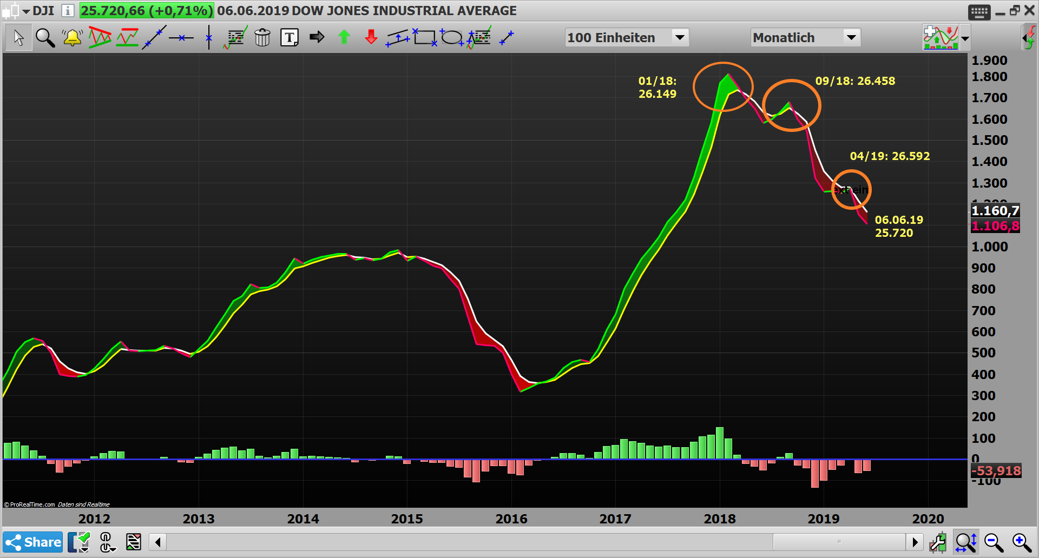1039x558 pixels.
Task: Select the ellipse drawing tool
Action: tap(451, 38)
